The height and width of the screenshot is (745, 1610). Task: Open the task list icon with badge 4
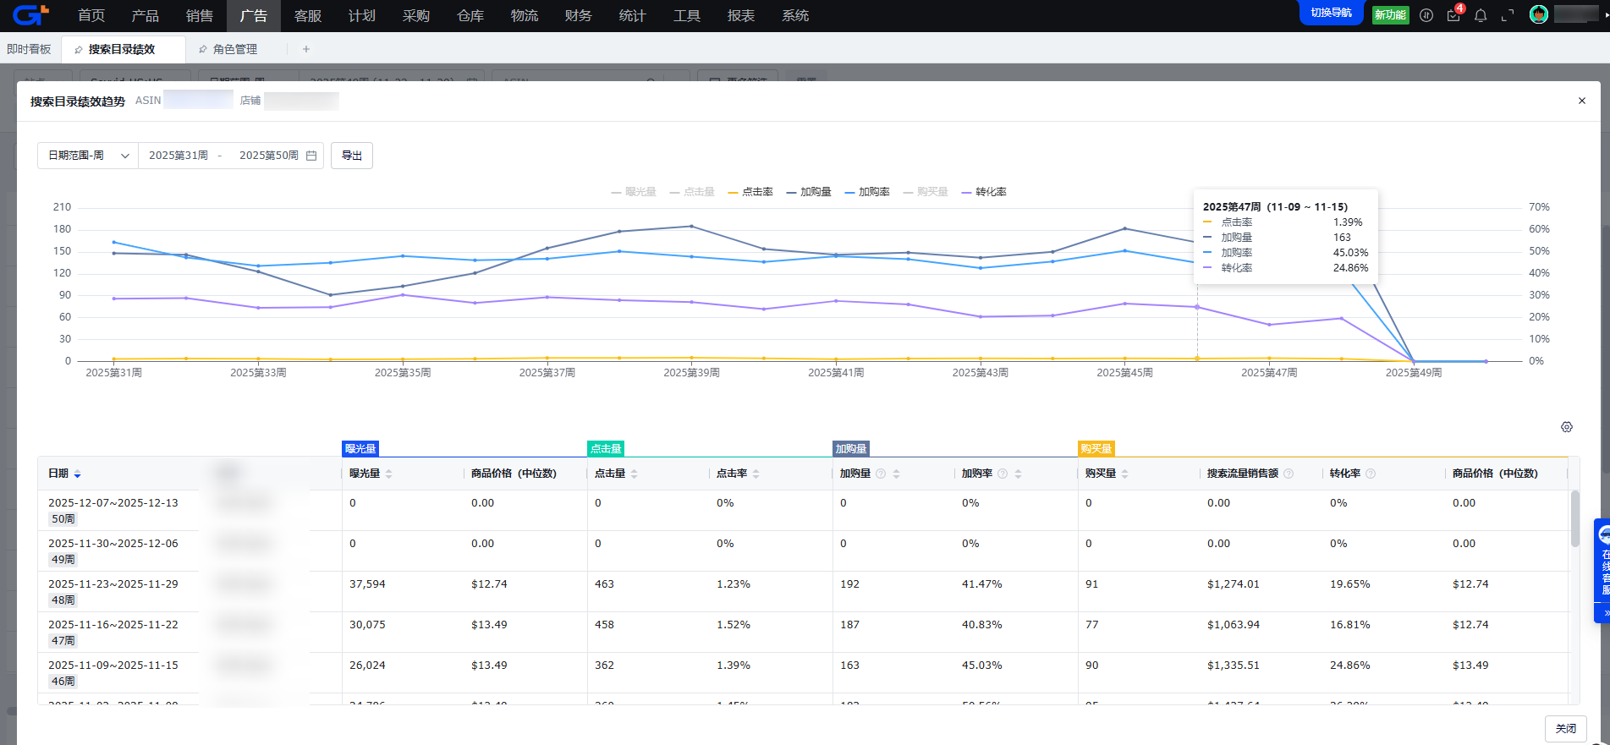click(1453, 15)
